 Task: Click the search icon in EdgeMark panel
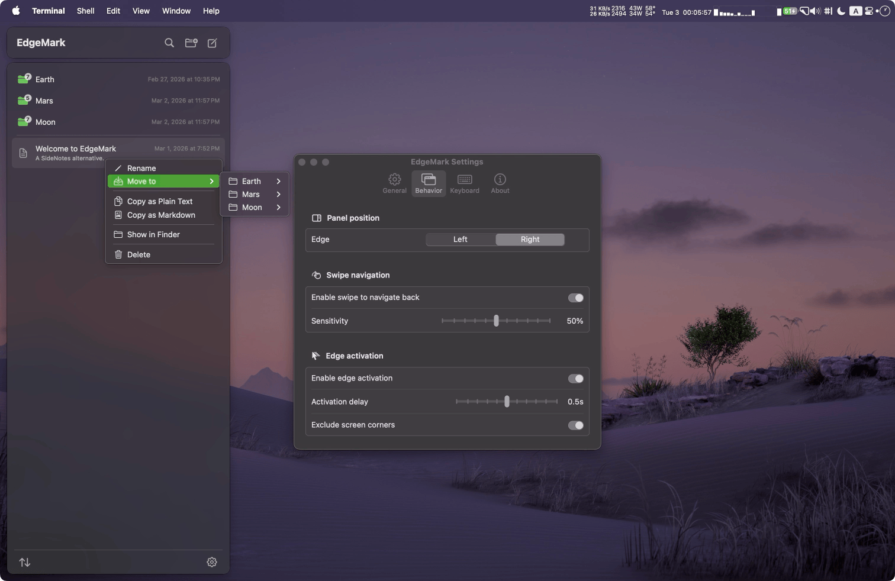pos(169,43)
